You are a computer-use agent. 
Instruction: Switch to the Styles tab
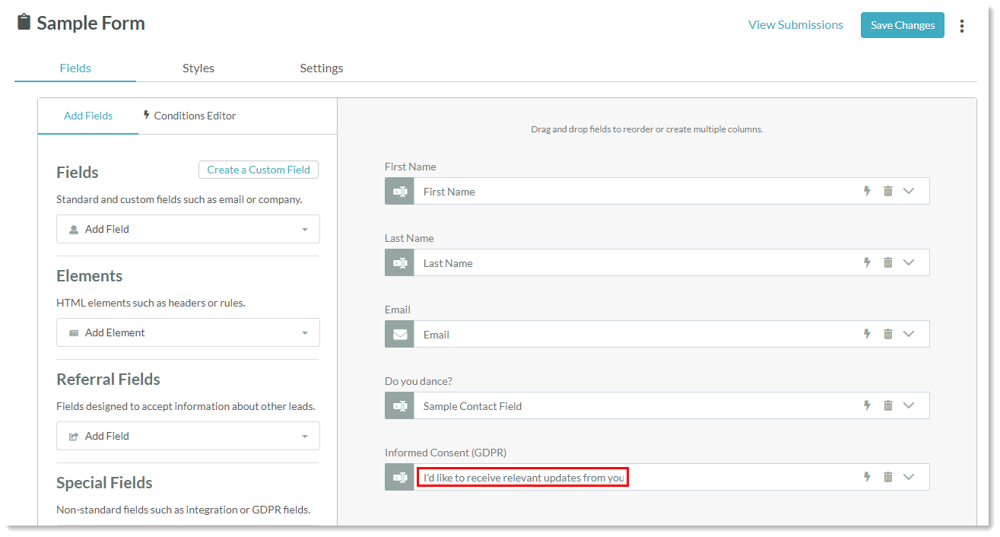(198, 68)
